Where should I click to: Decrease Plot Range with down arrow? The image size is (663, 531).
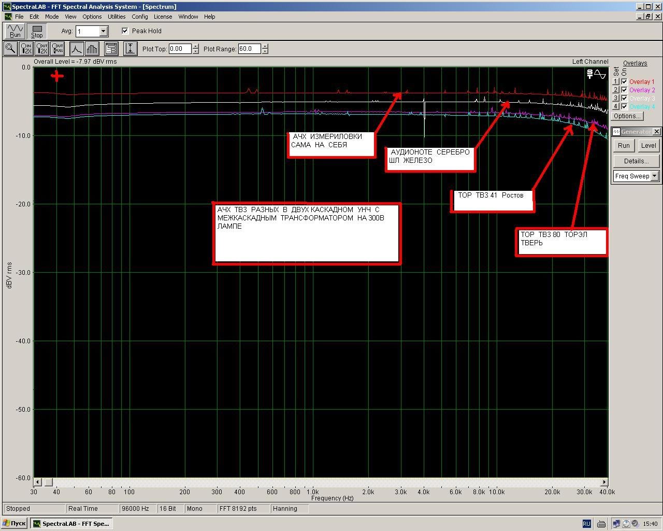click(x=265, y=51)
